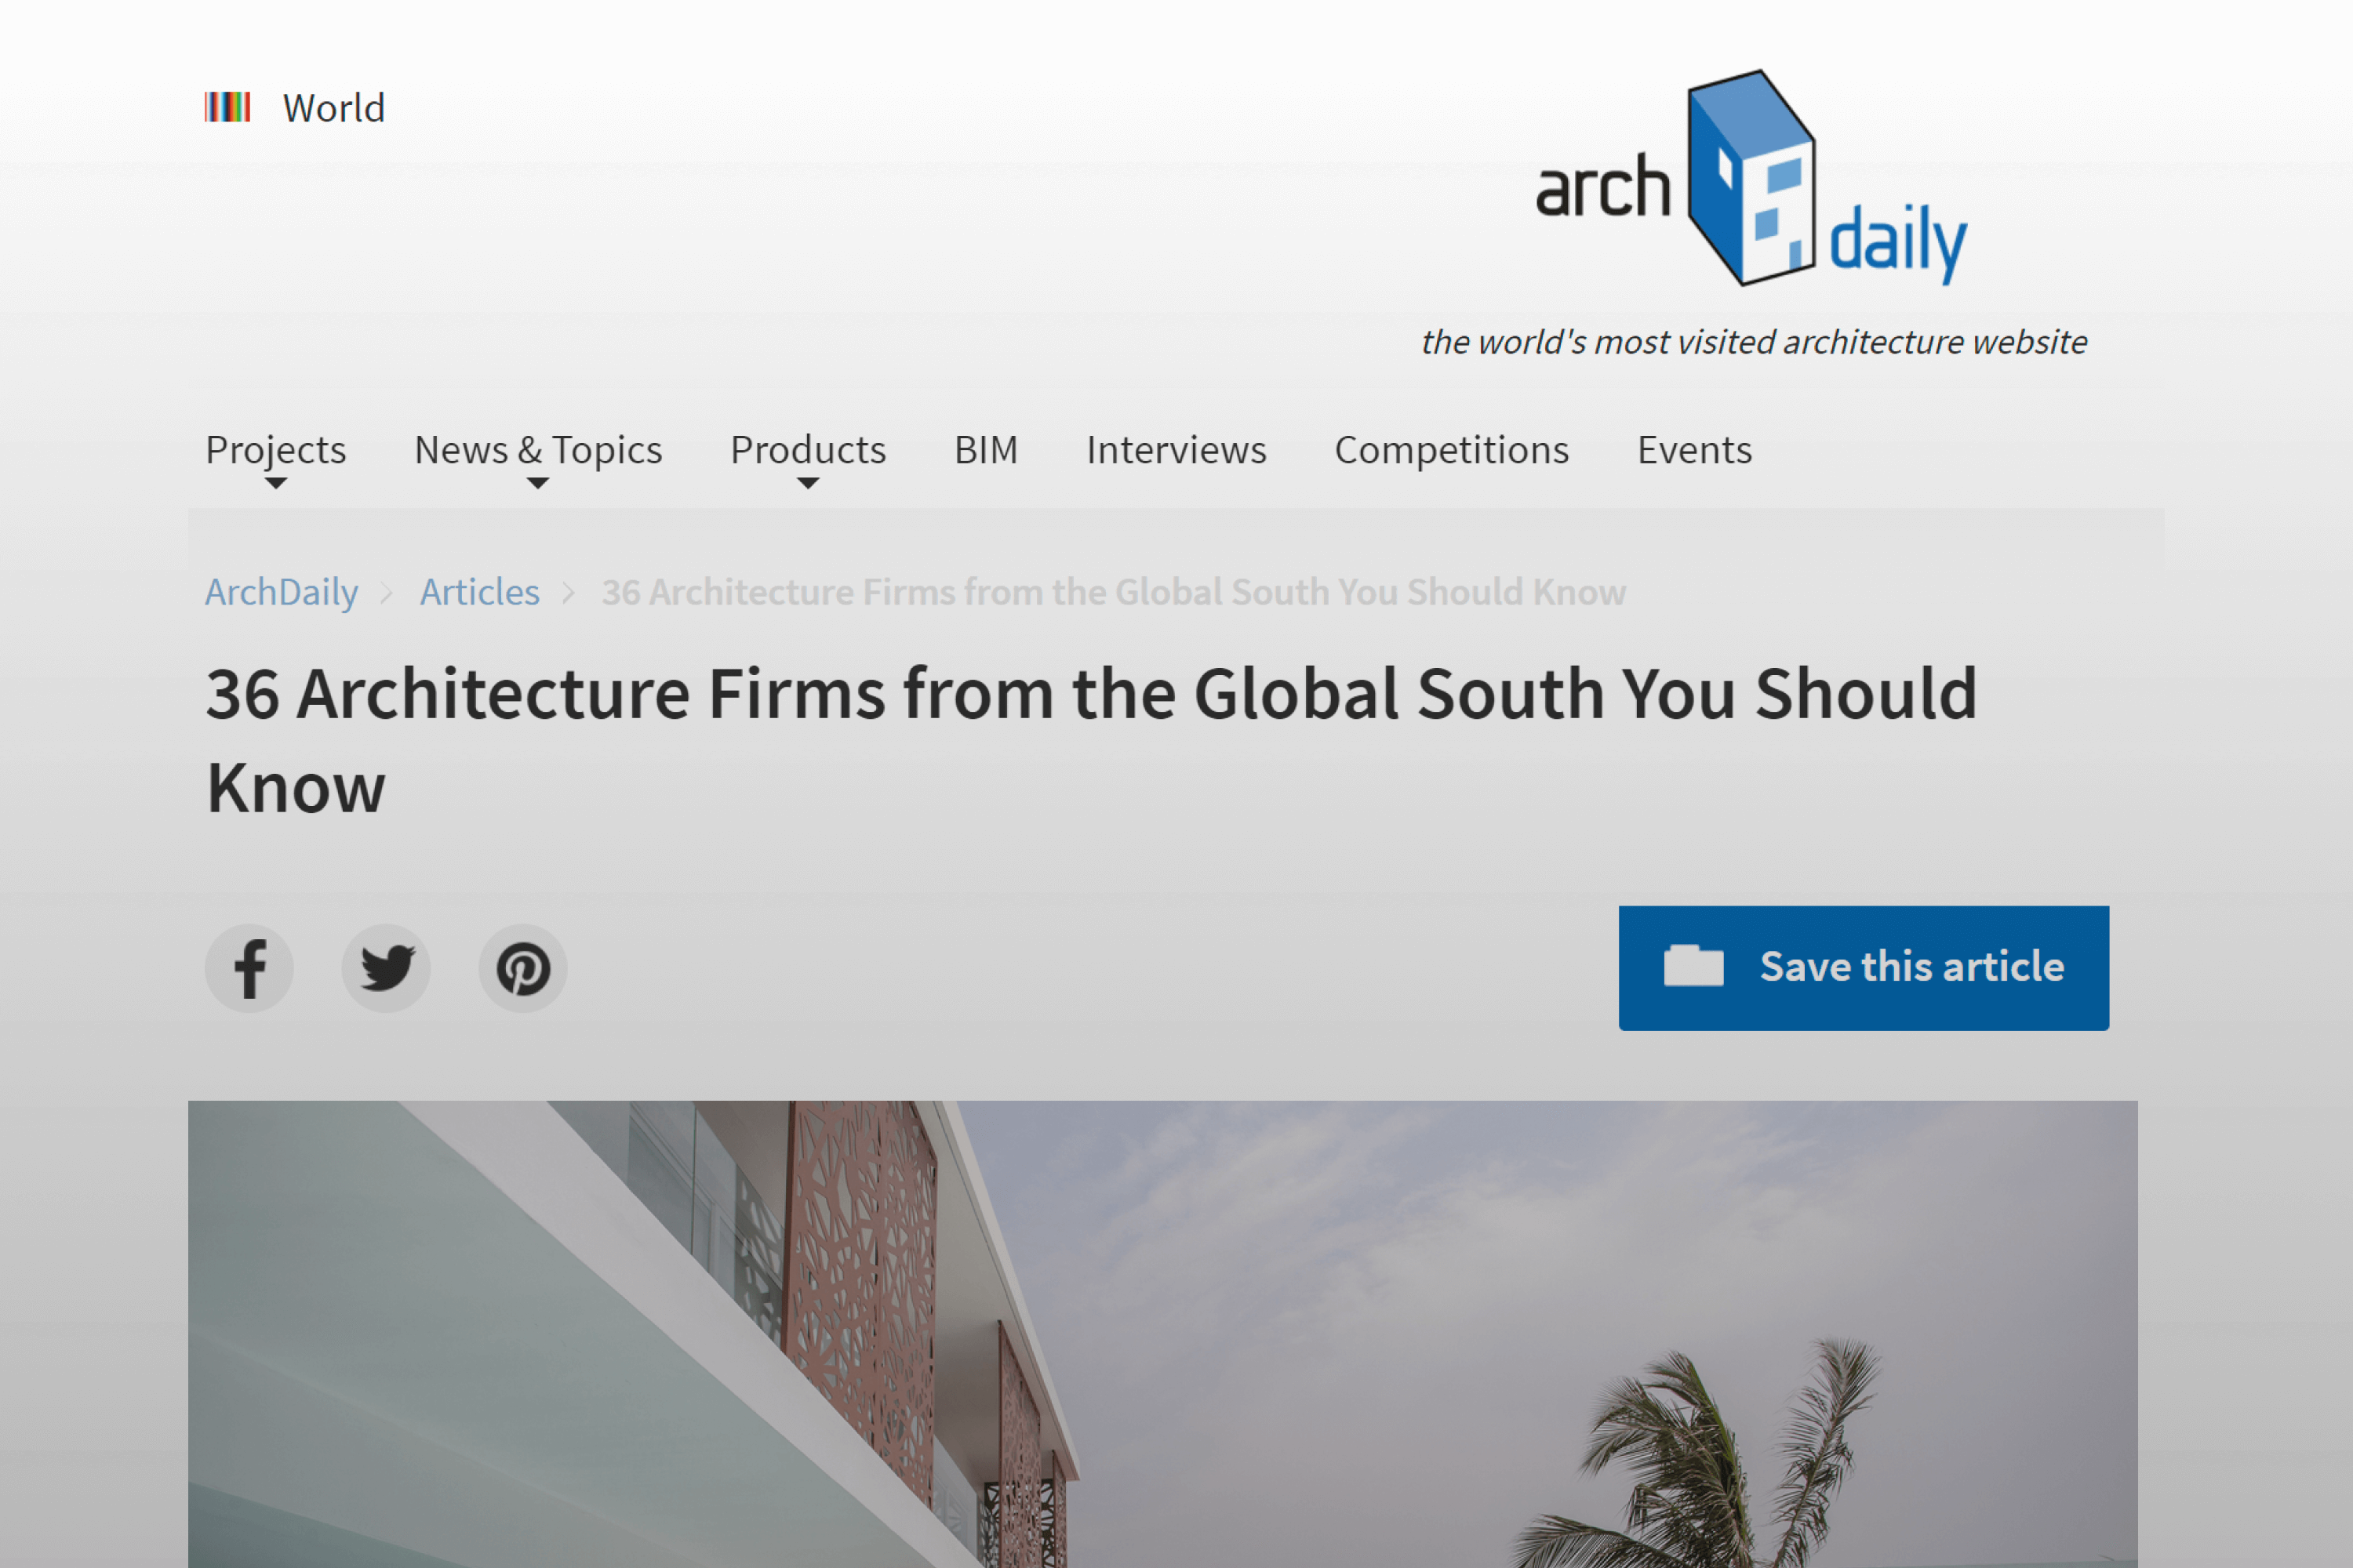The width and height of the screenshot is (2353, 1568).
Task: Expand the Products dropdown arrow
Action: pyautogui.click(x=809, y=484)
